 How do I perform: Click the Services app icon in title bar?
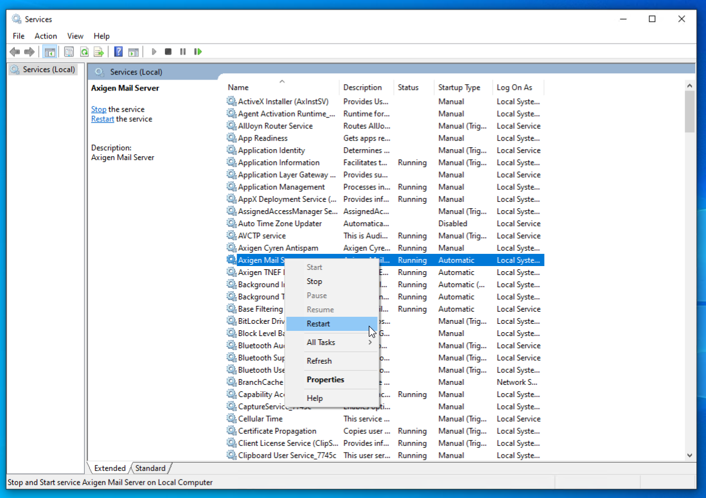pos(17,19)
